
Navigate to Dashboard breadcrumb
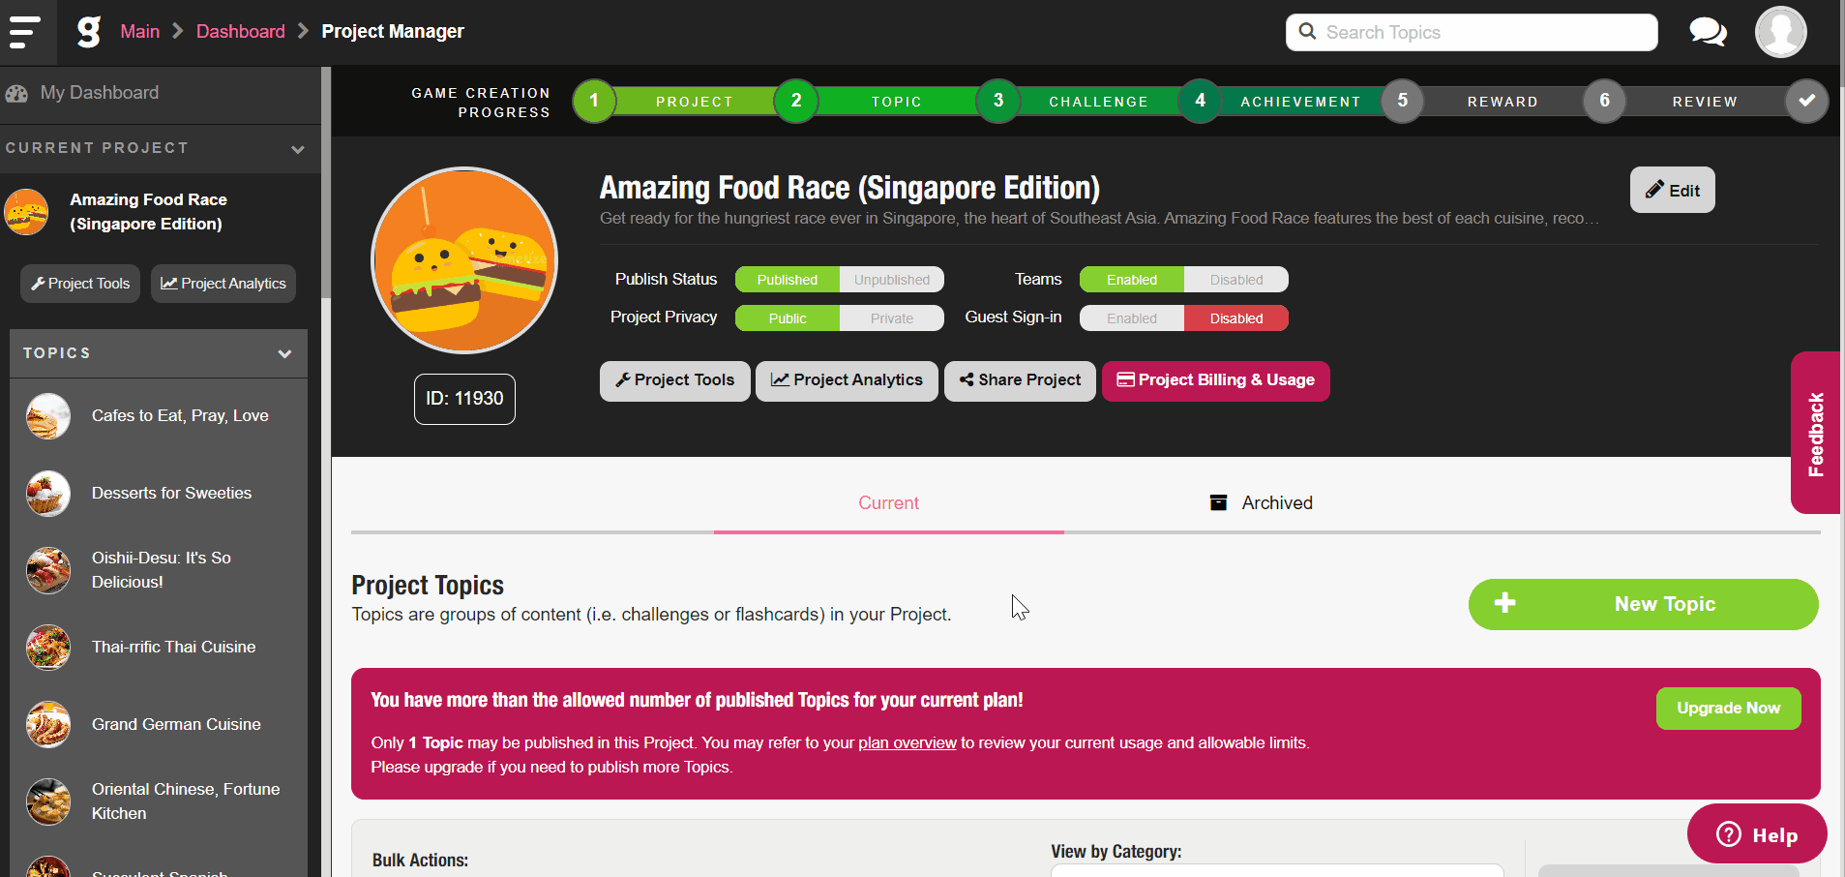[x=241, y=31]
